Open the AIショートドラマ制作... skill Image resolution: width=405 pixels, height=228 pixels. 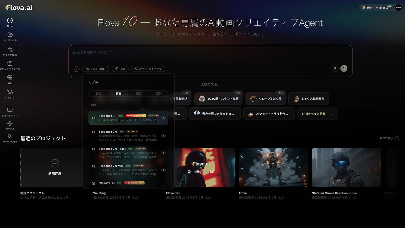269,114
